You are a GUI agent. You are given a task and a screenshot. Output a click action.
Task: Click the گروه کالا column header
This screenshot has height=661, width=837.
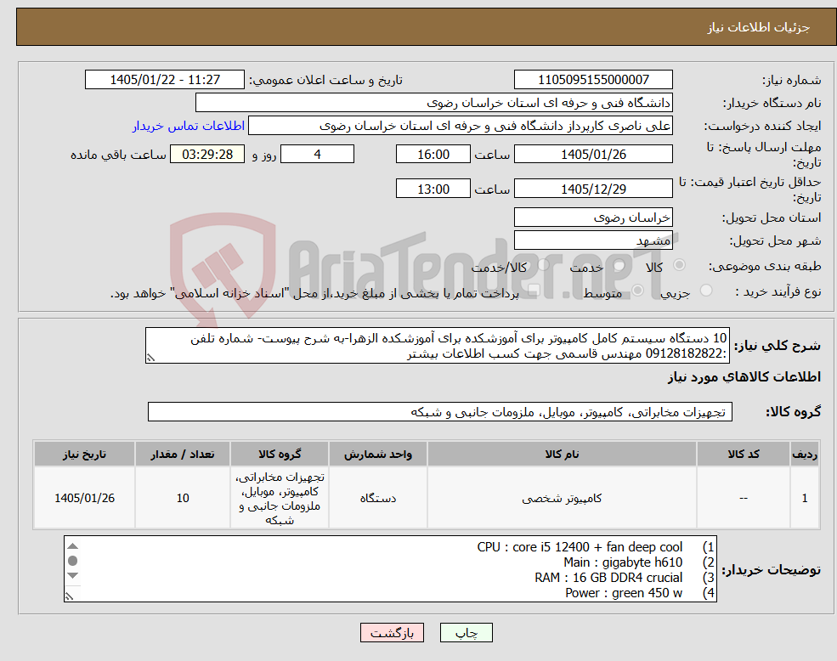(280, 454)
